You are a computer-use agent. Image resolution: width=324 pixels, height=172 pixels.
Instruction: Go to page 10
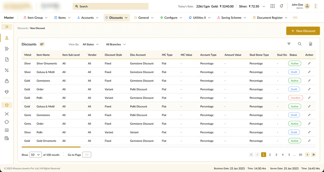click(301, 155)
